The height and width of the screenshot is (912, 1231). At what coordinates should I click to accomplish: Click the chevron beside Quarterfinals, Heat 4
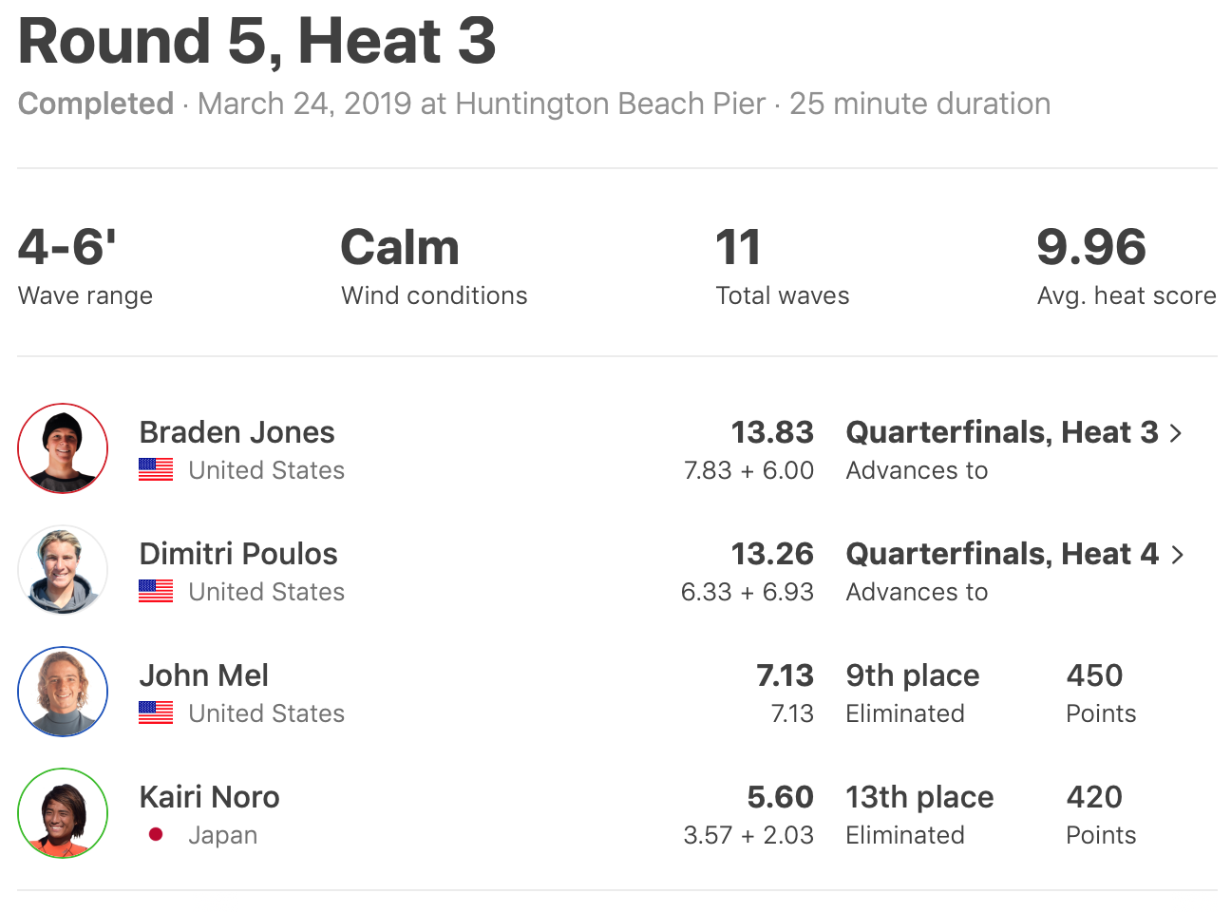click(1178, 555)
